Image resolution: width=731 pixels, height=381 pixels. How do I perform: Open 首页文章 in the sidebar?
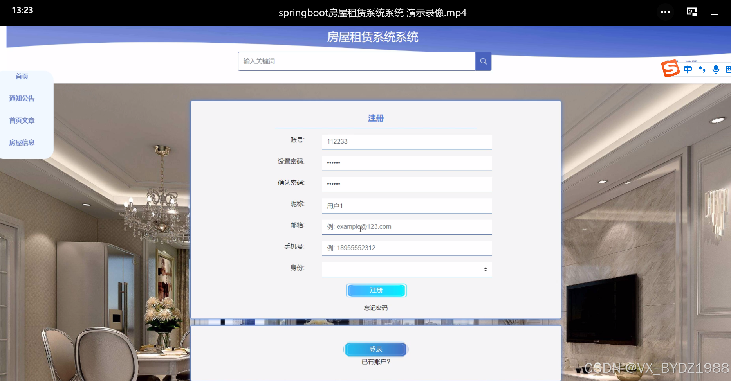22,120
